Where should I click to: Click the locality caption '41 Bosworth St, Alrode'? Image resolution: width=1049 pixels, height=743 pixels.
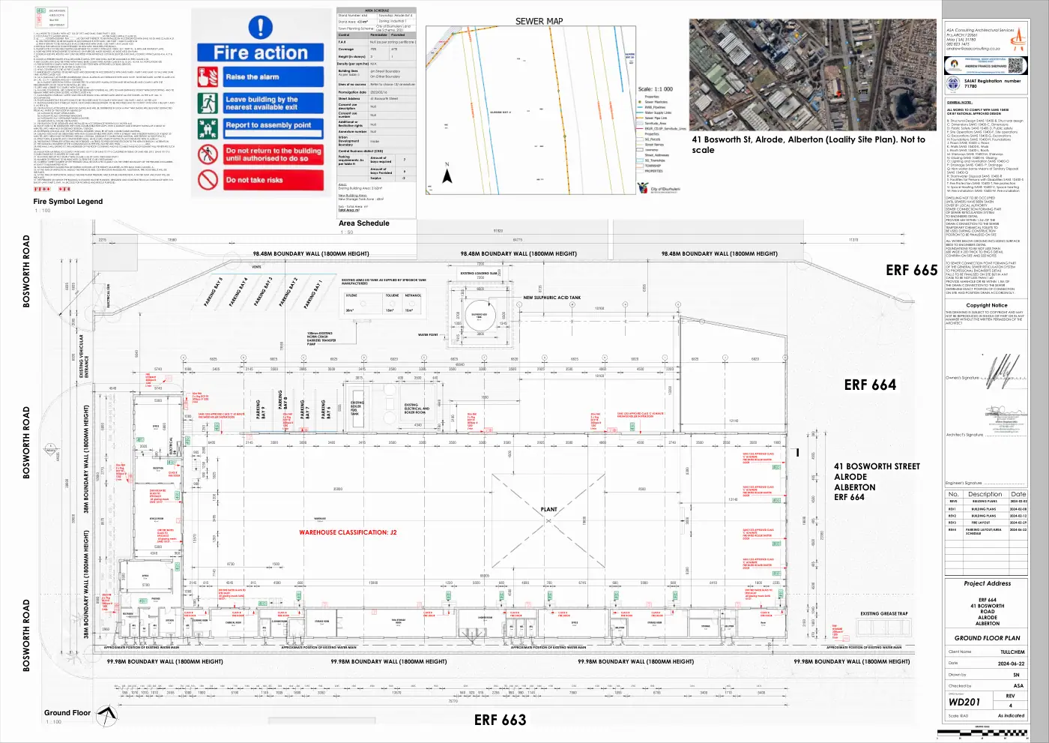pyautogui.click(x=808, y=145)
